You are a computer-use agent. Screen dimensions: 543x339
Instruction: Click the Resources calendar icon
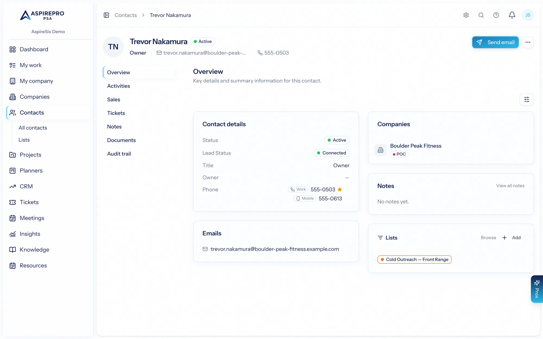click(12, 266)
